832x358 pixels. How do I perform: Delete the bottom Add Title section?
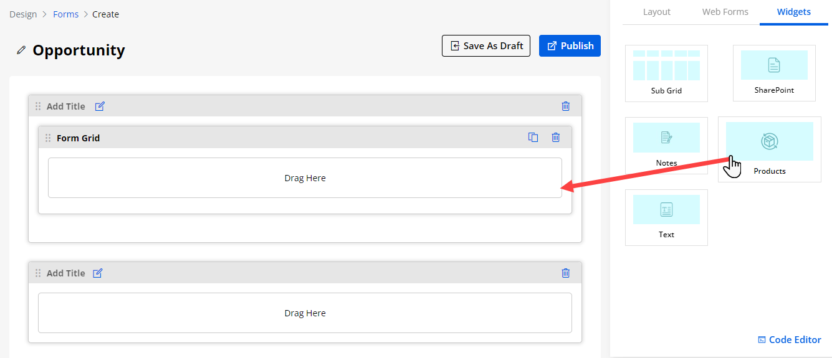click(x=565, y=273)
